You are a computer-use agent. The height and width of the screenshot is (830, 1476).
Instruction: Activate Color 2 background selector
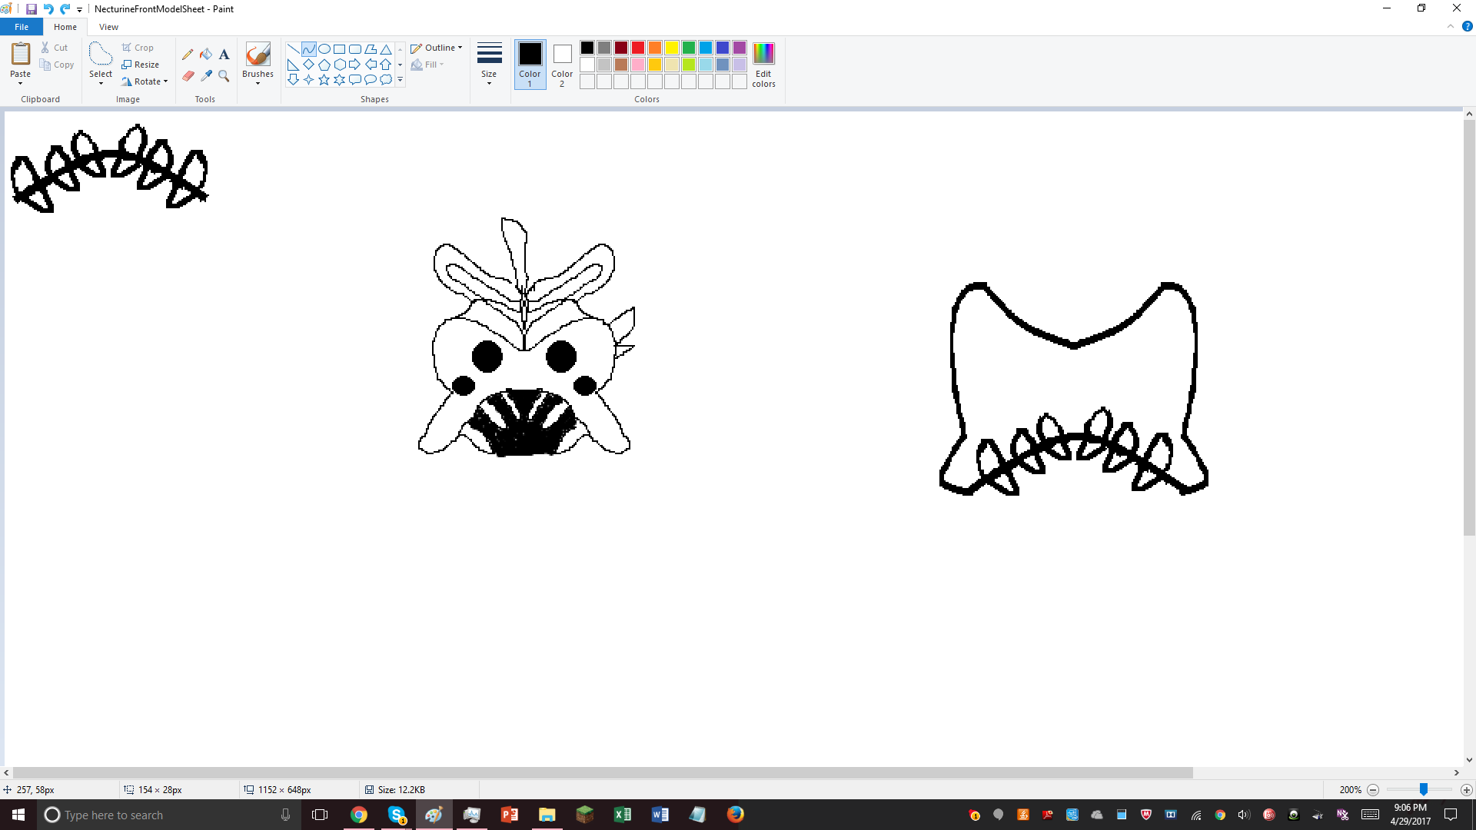[562, 65]
